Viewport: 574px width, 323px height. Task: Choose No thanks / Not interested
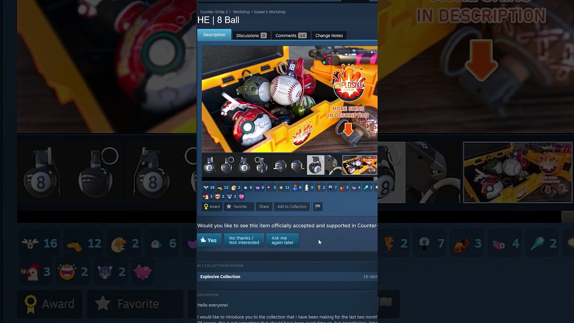point(244,240)
